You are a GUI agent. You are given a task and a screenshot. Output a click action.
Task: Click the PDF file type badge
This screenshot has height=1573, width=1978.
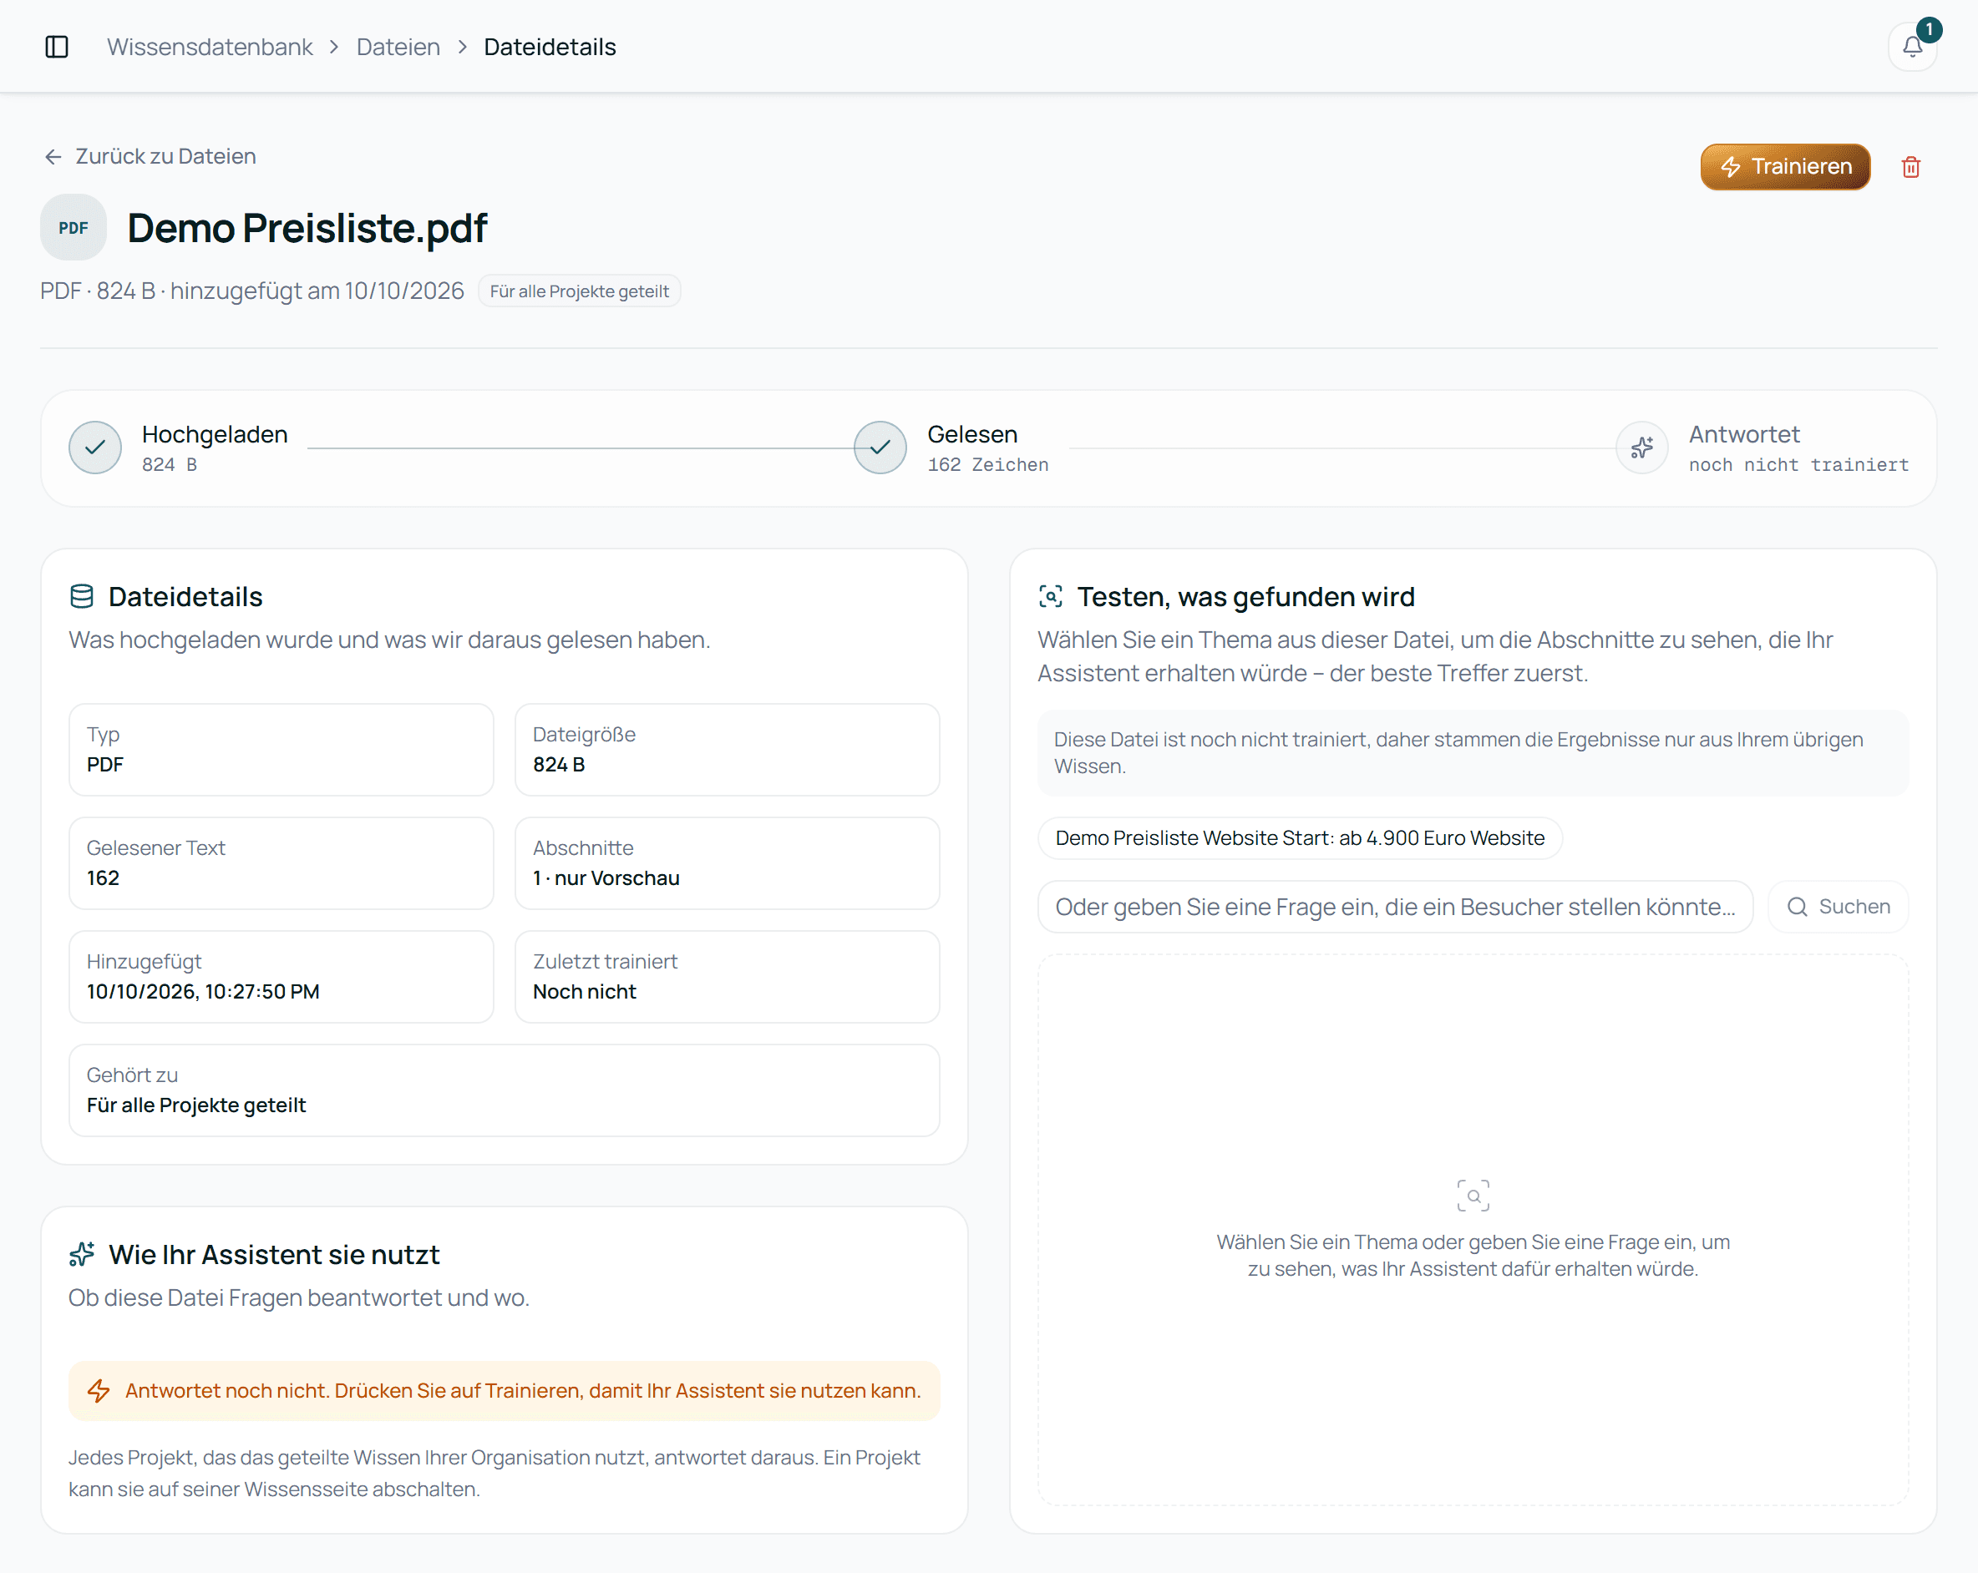pos(74,227)
